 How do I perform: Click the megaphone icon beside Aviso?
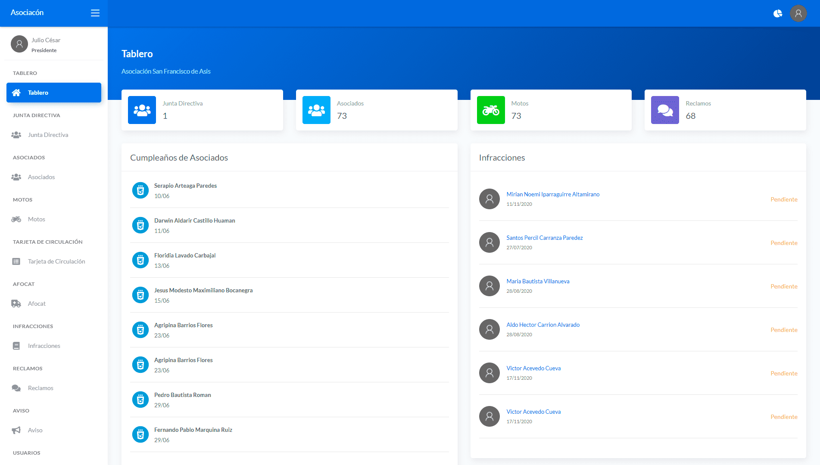pyautogui.click(x=16, y=430)
